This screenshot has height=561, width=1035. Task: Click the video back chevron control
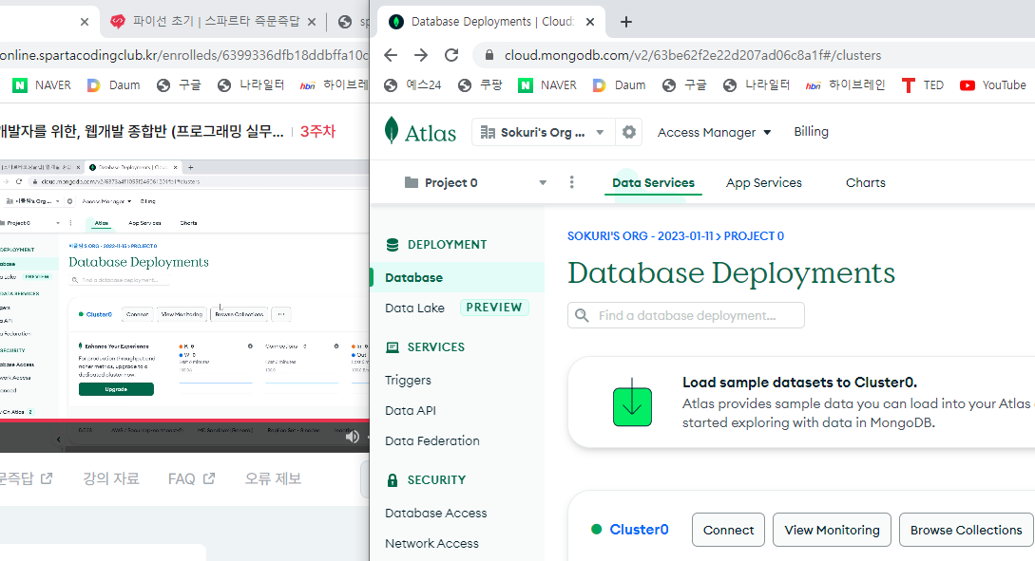point(58,439)
